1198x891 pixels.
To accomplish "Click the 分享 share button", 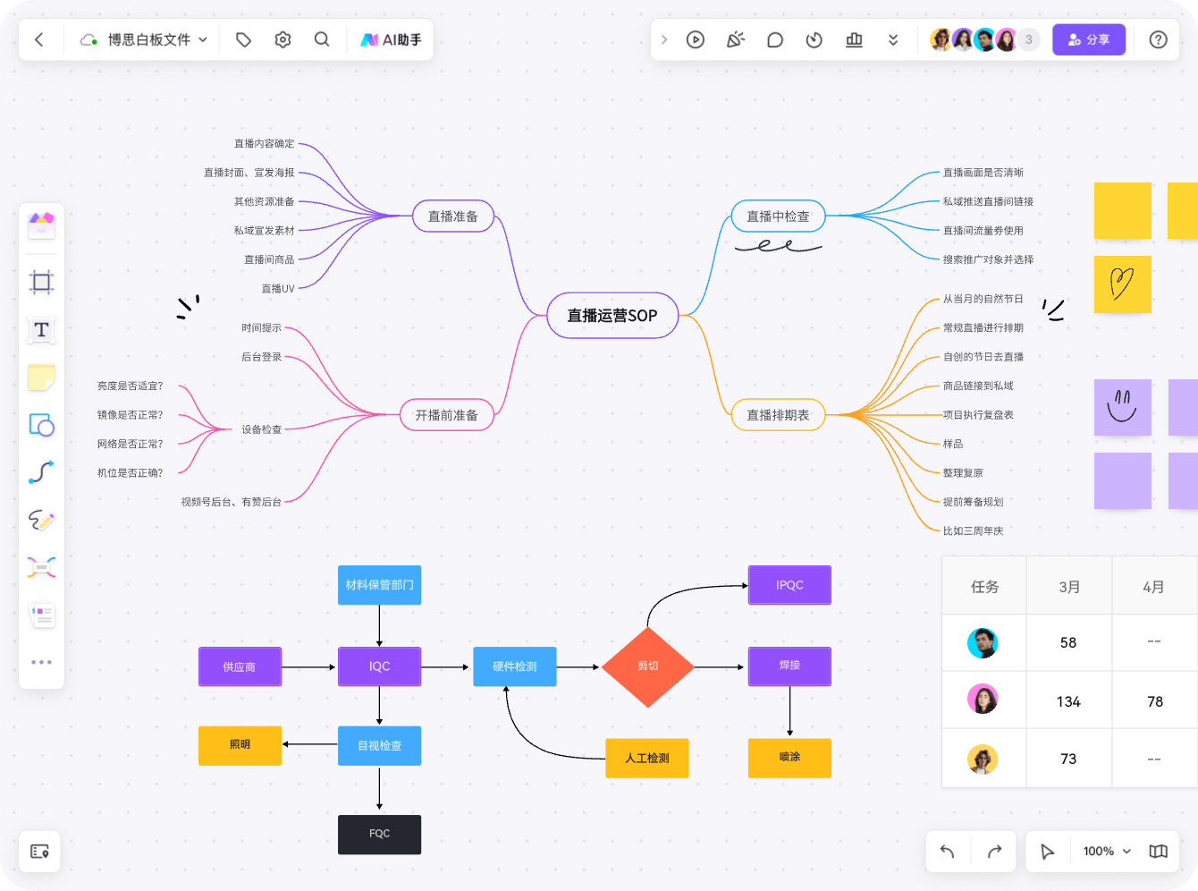I will coord(1088,39).
